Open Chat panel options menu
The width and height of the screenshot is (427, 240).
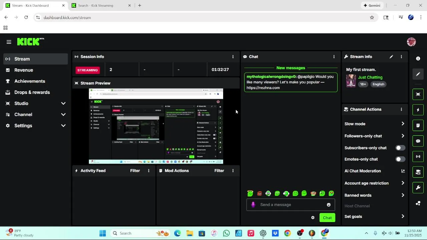(x=334, y=57)
